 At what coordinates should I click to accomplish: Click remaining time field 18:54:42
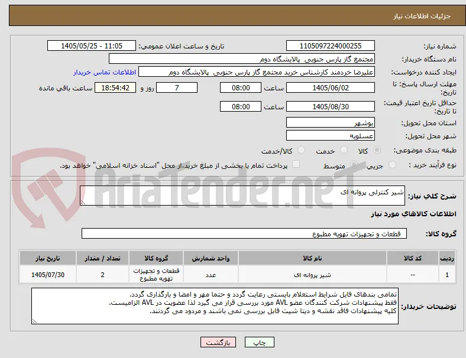coord(115,87)
